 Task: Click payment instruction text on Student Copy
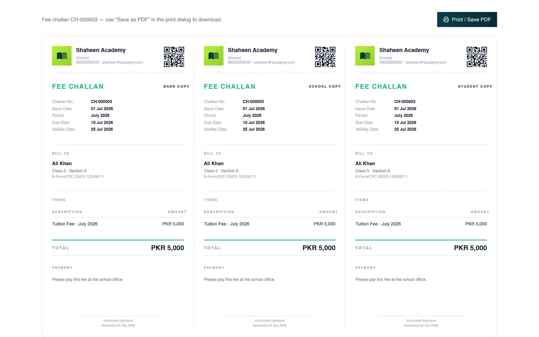391,279
